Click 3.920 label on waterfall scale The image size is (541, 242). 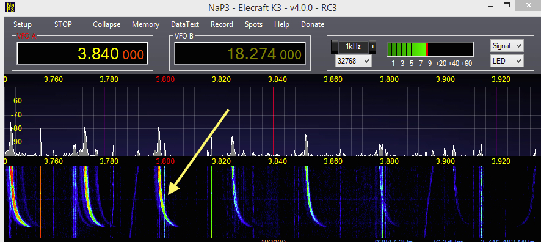coord(501,161)
